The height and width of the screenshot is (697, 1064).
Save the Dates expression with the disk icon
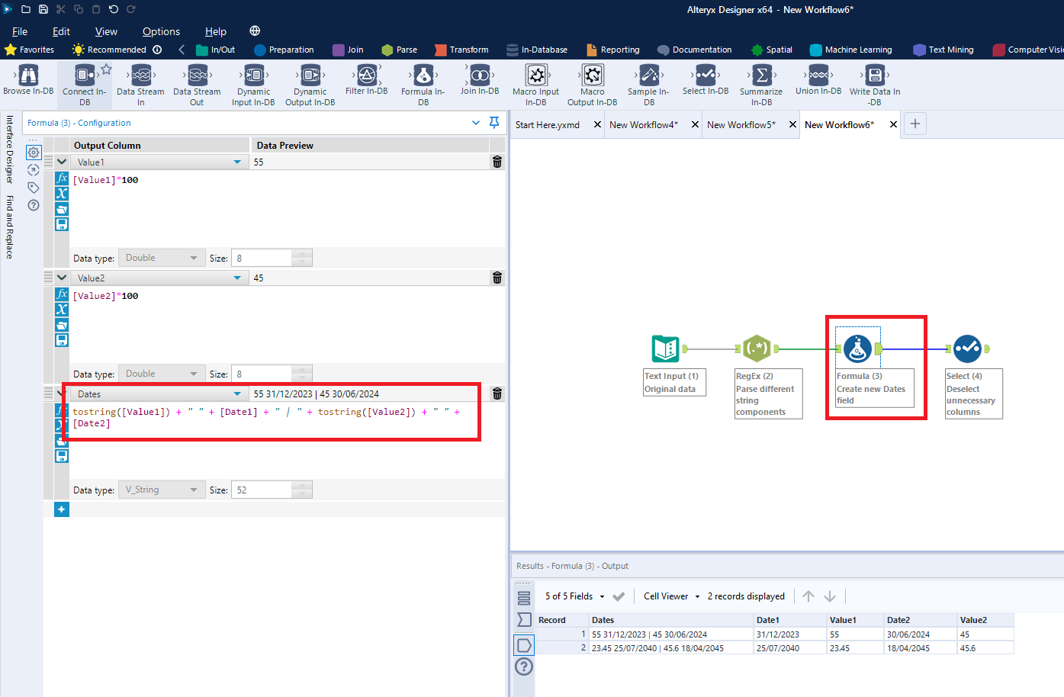[61, 455]
